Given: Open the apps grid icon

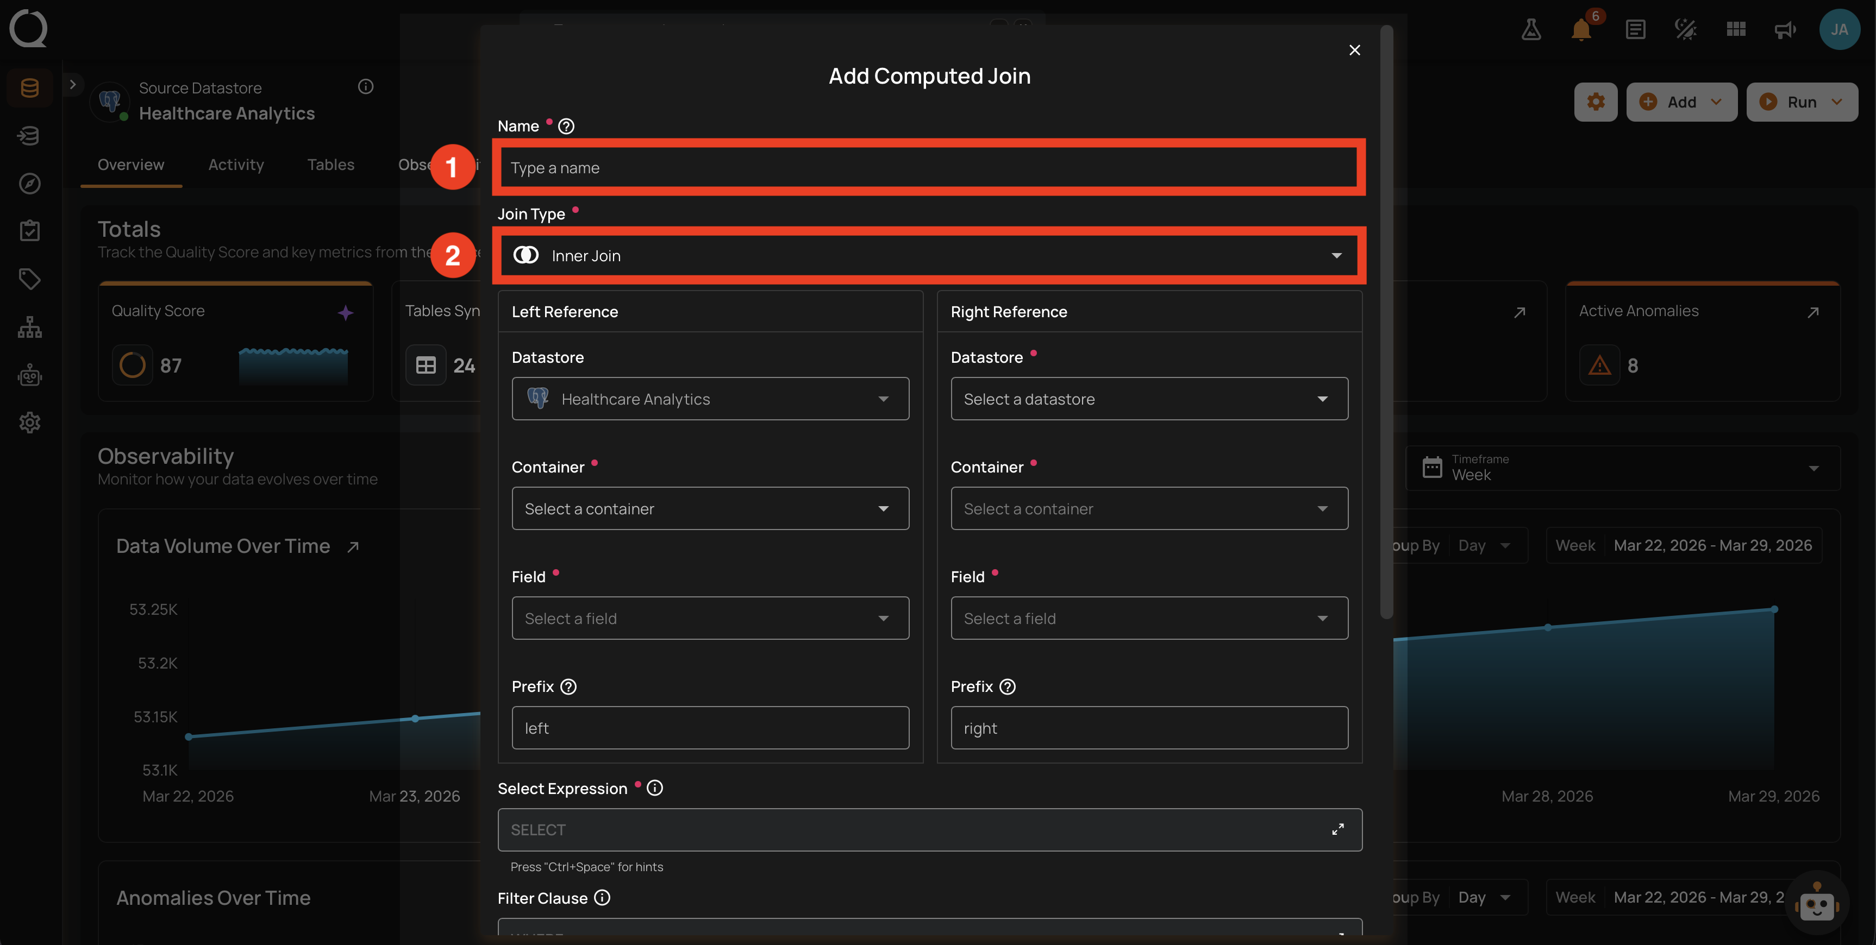Looking at the screenshot, I should pyautogui.click(x=1736, y=29).
